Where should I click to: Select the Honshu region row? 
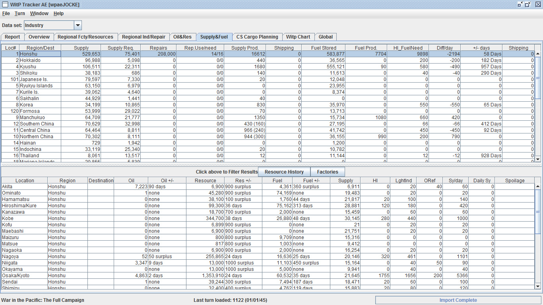point(268,54)
